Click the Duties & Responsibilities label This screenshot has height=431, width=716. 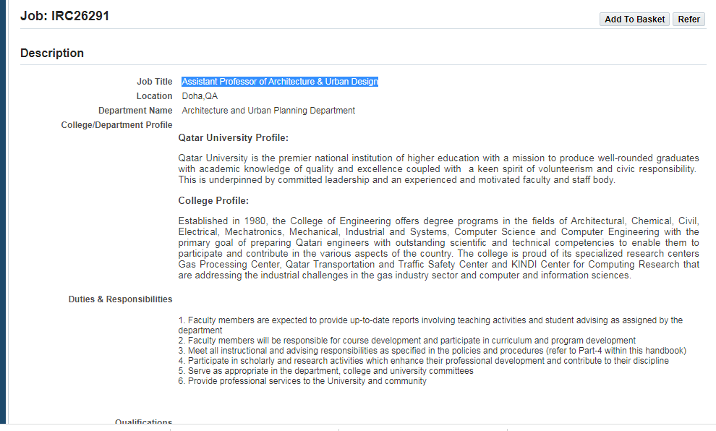click(x=120, y=299)
